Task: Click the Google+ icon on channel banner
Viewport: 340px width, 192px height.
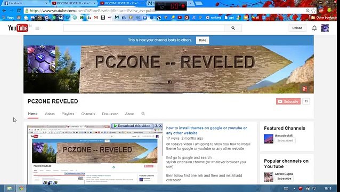Action: (x=305, y=89)
